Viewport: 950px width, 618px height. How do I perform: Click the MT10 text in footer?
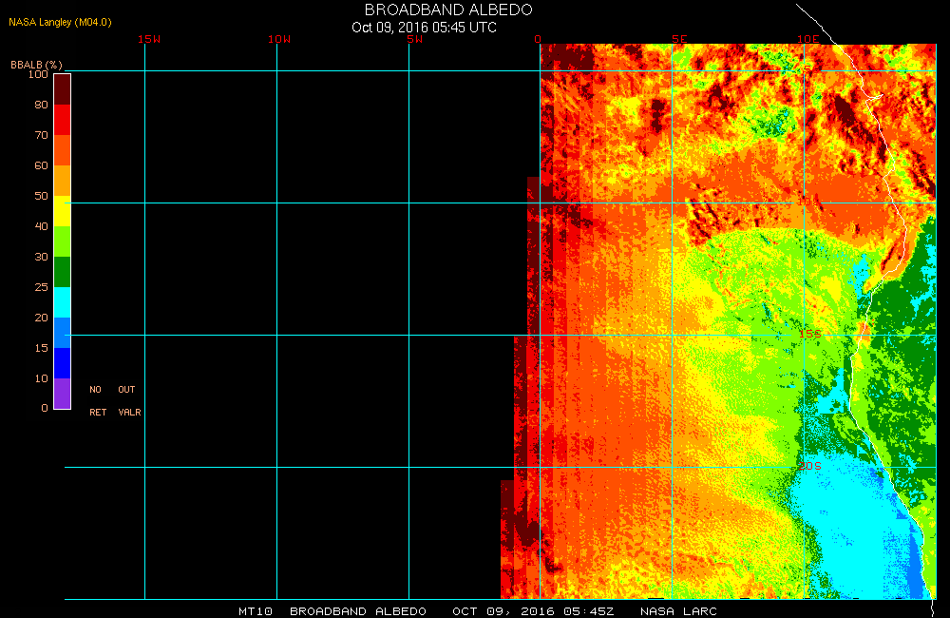tap(255, 611)
